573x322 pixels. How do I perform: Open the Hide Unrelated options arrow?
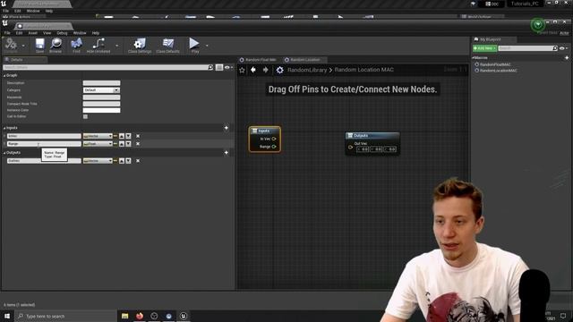tap(117, 46)
